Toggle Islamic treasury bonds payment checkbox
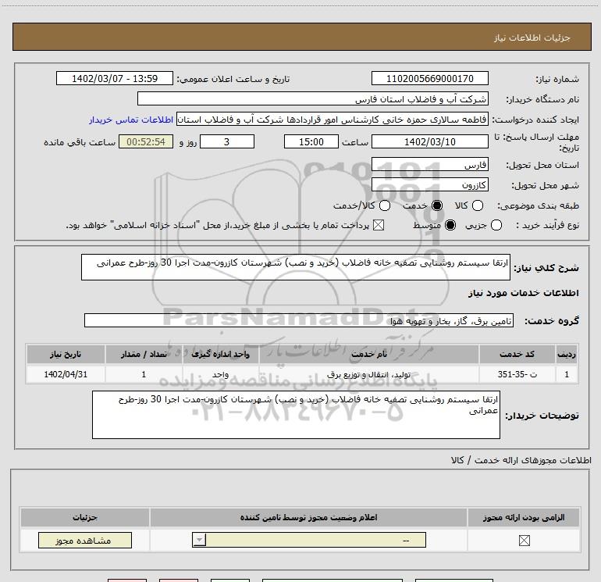This screenshot has width=601, height=582. (x=379, y=225)
